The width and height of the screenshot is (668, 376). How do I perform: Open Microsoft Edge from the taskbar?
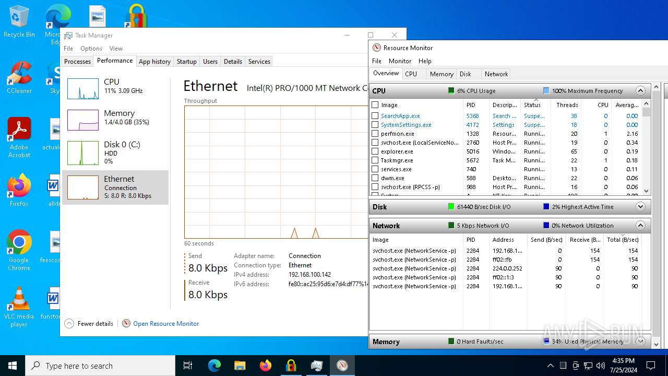click(x=214, y=366)
